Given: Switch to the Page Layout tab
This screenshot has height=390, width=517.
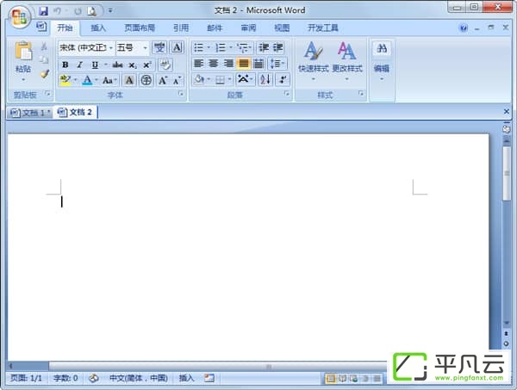Looking at the screenshot, I should pyautogui.click(x=140, y=28).
